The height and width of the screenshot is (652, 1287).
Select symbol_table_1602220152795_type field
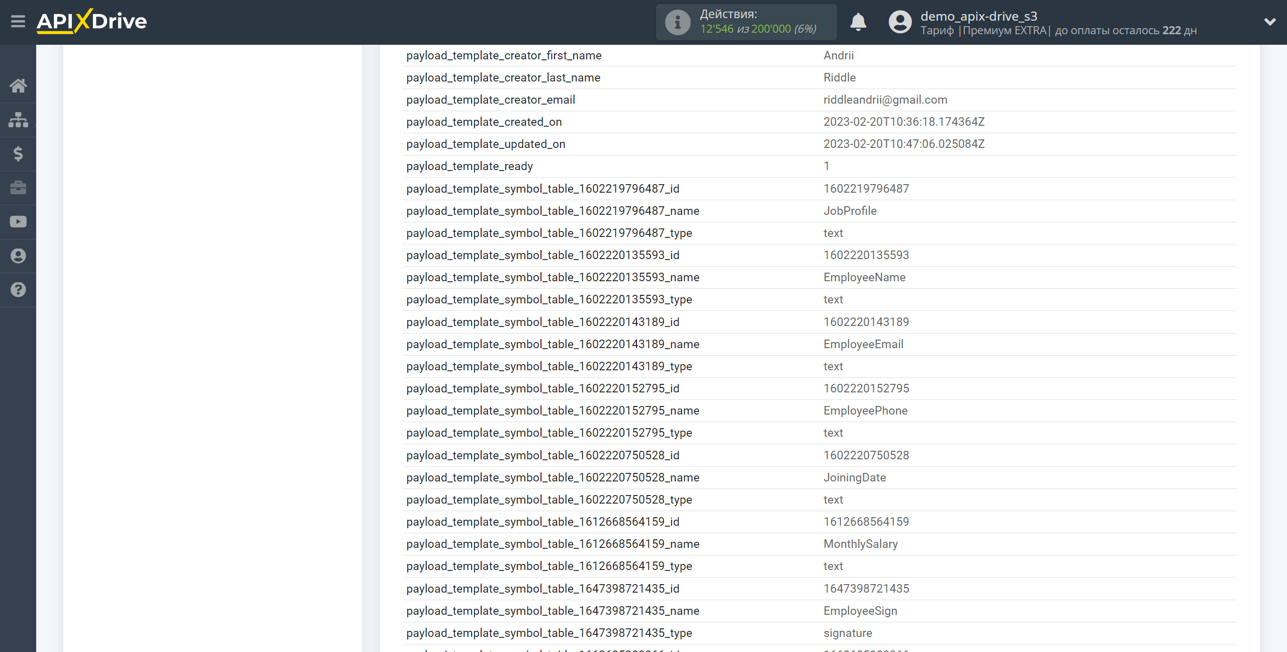coord(549,433)
